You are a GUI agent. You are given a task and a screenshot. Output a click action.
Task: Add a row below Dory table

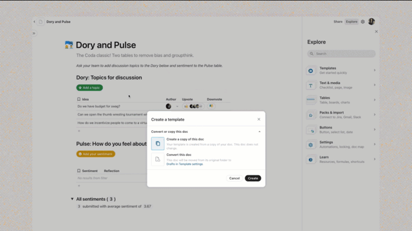click(79, 131)
